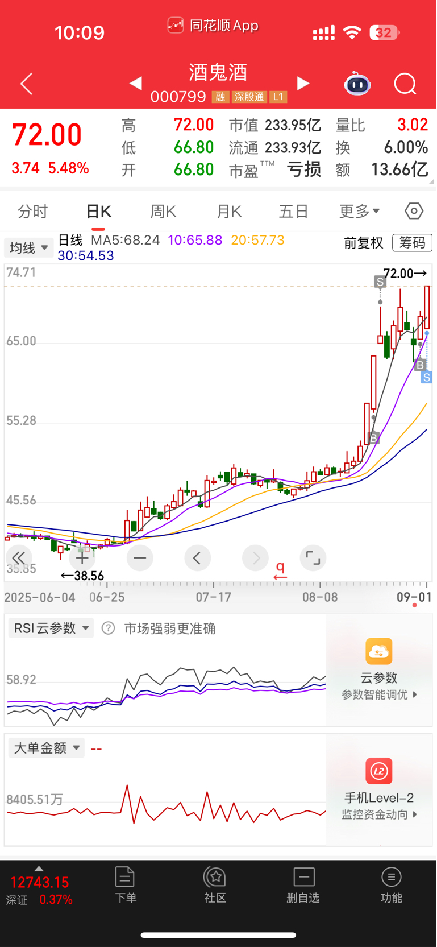Tap the blue S marker

tap(426, 377)
